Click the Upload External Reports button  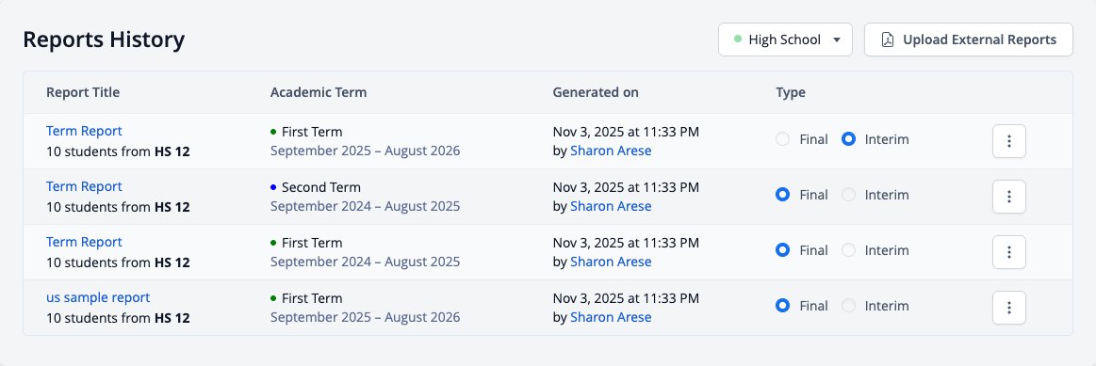pyautogui.click(x=968, y=40)
